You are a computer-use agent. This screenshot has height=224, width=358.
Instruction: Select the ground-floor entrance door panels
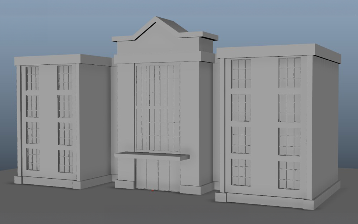158,175
